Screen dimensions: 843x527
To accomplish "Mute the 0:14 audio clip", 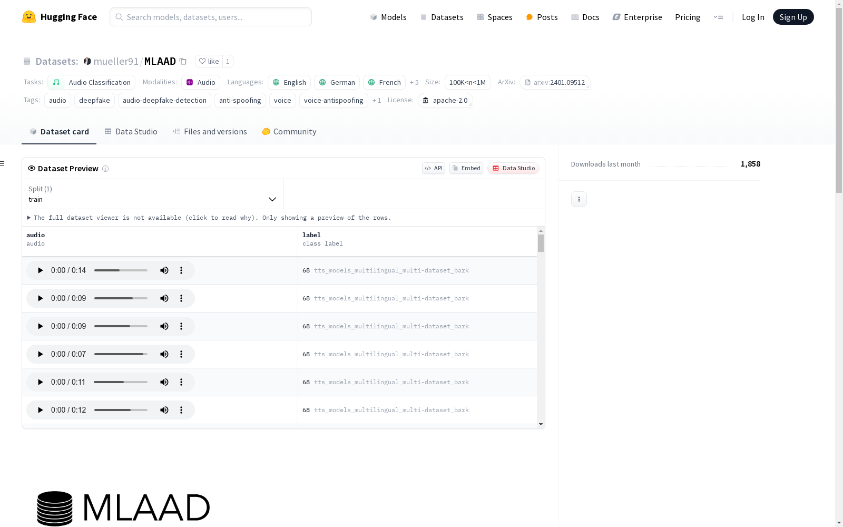I will pyautogui.click(x=164, y=270).
